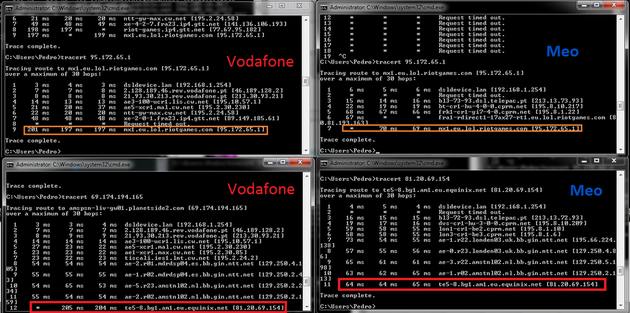Viewport: 630px width, 313px height.
Task: Select the ^C line at hop 19
Action: (x=335, y=57)
